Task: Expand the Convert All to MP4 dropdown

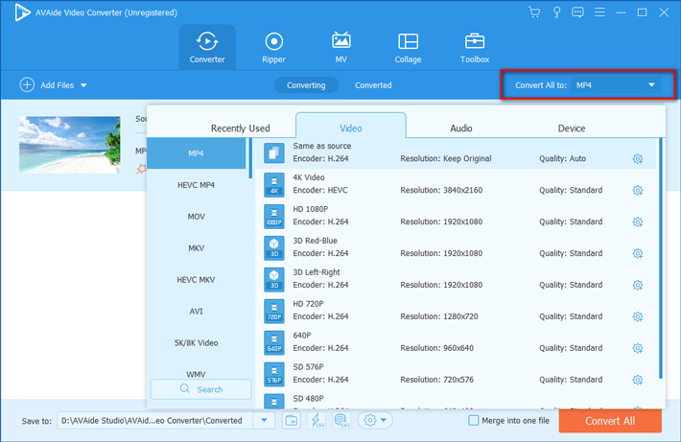Action: tap(651, 85)
